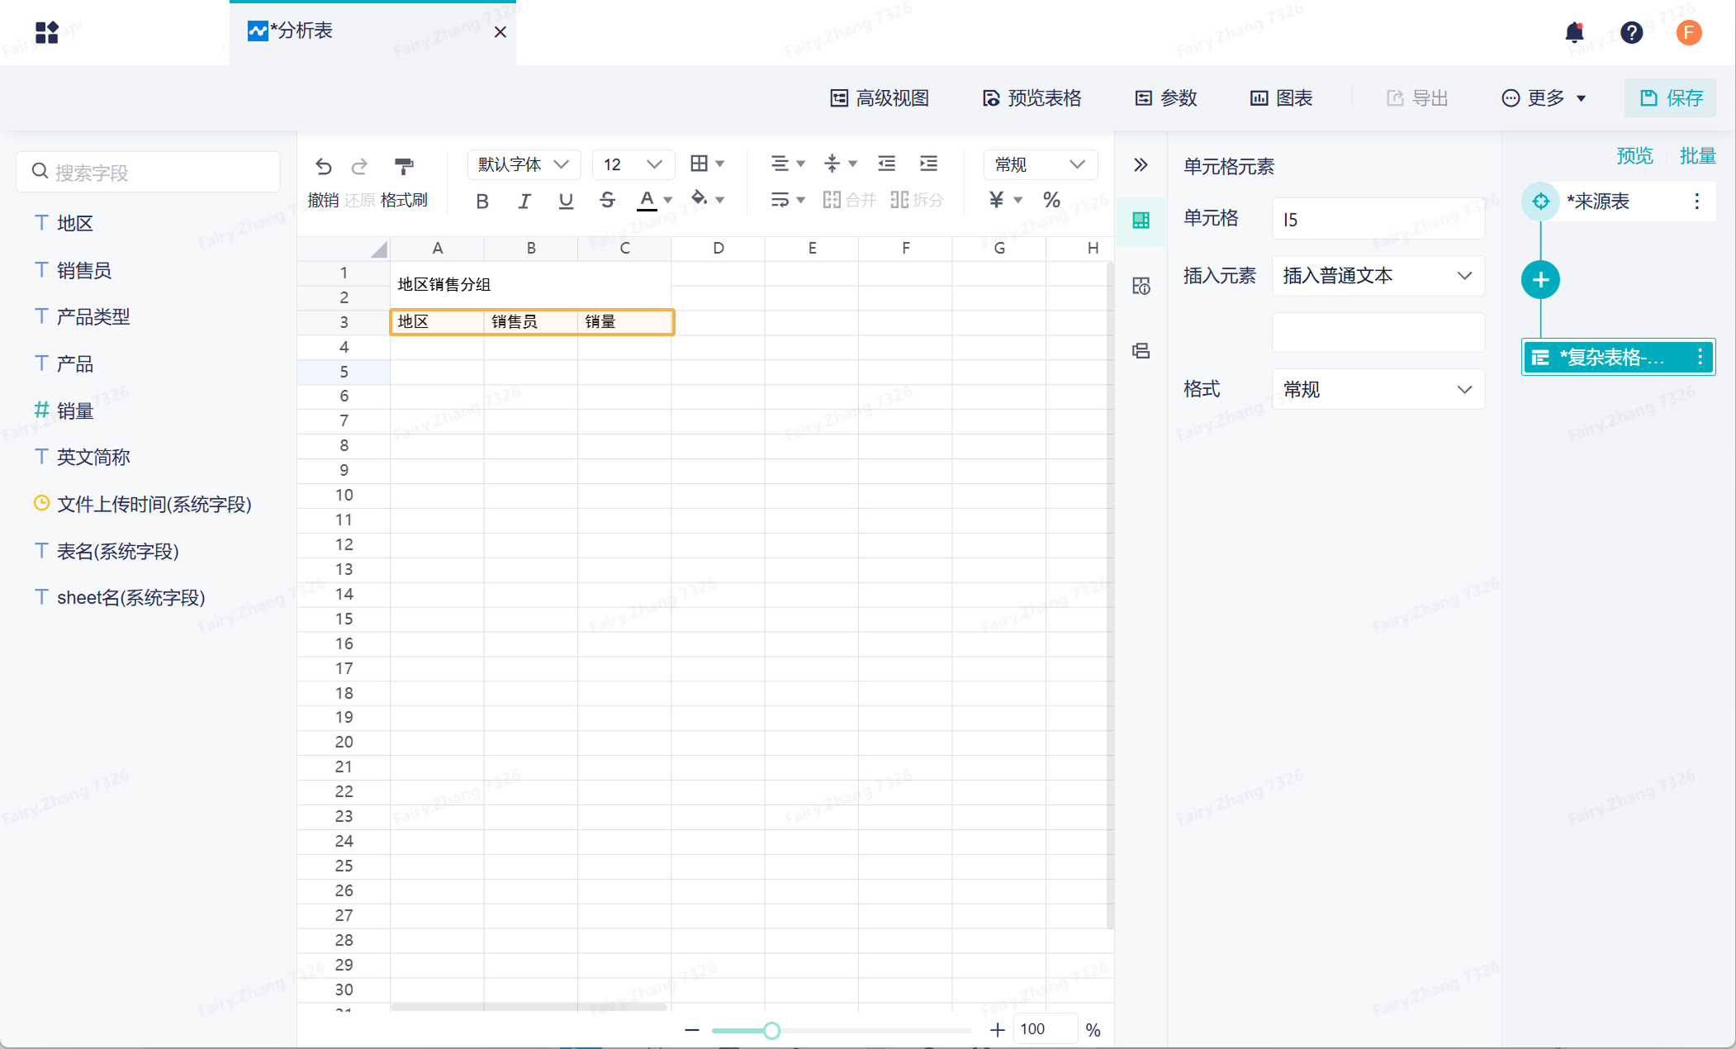Open the notification bell
1736x1049 pixels.
(x=1574, y=32)
